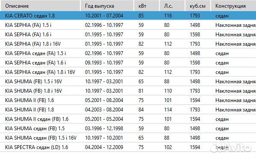
Task: Select KIA SEPHIA (FA) 1.8 i 16V row
Action: 128,44
